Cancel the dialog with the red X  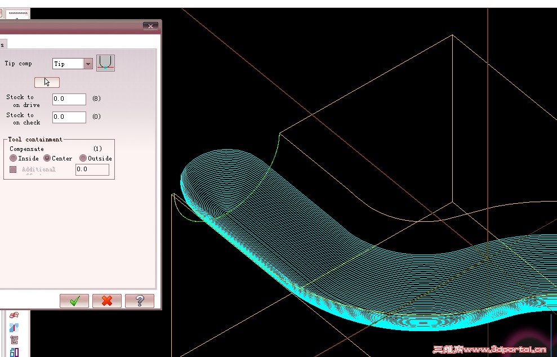tap(107, 301)
